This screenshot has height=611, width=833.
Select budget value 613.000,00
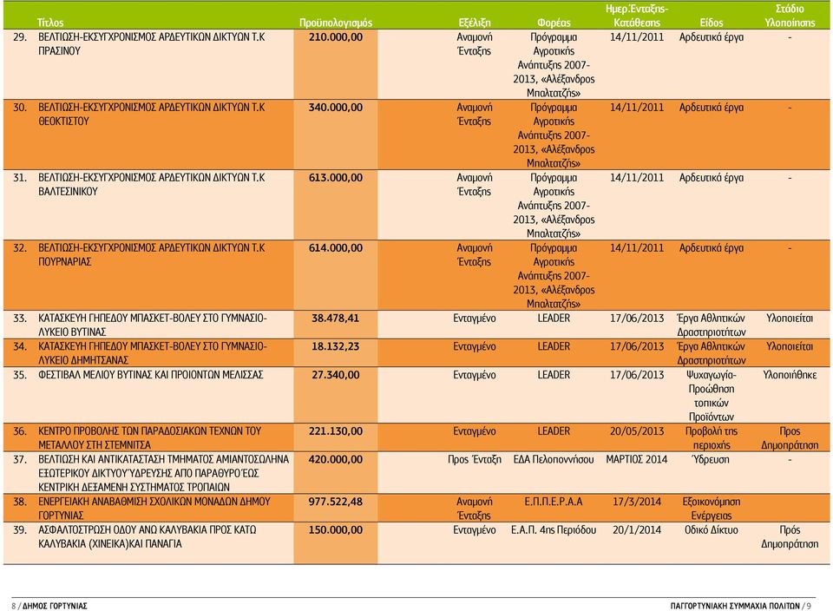coord(336,177)
